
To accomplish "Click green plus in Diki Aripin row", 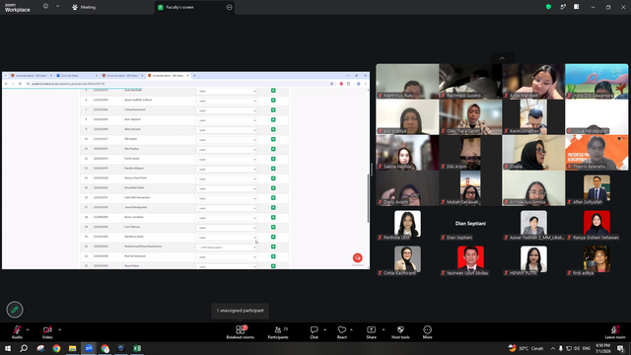I will pos(273,139).
